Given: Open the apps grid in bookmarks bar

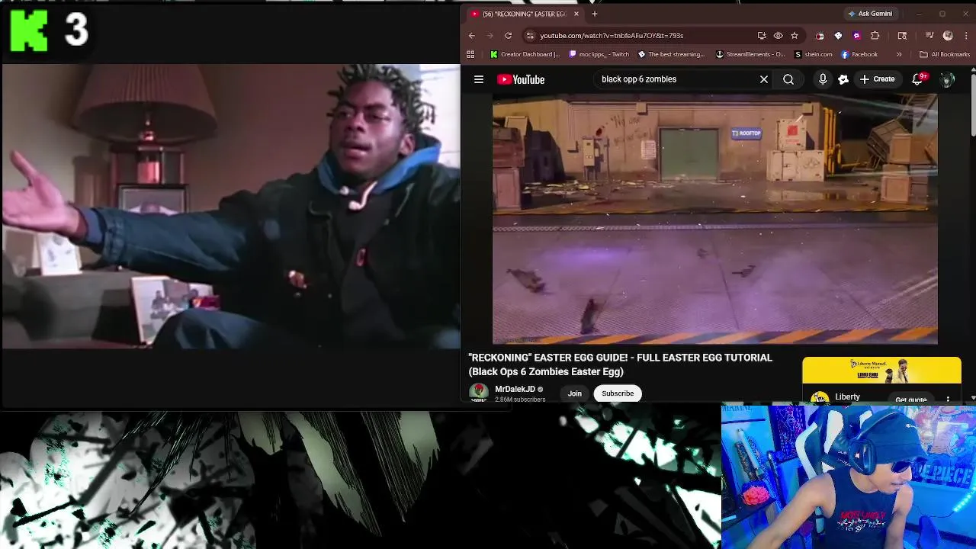Looking at the screenshot, I should coord(470,55).
